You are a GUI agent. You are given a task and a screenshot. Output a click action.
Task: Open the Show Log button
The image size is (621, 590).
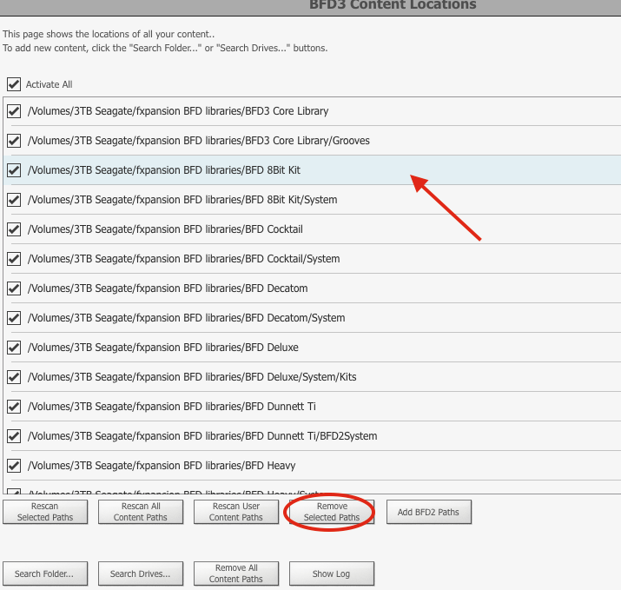click(331, 573)
